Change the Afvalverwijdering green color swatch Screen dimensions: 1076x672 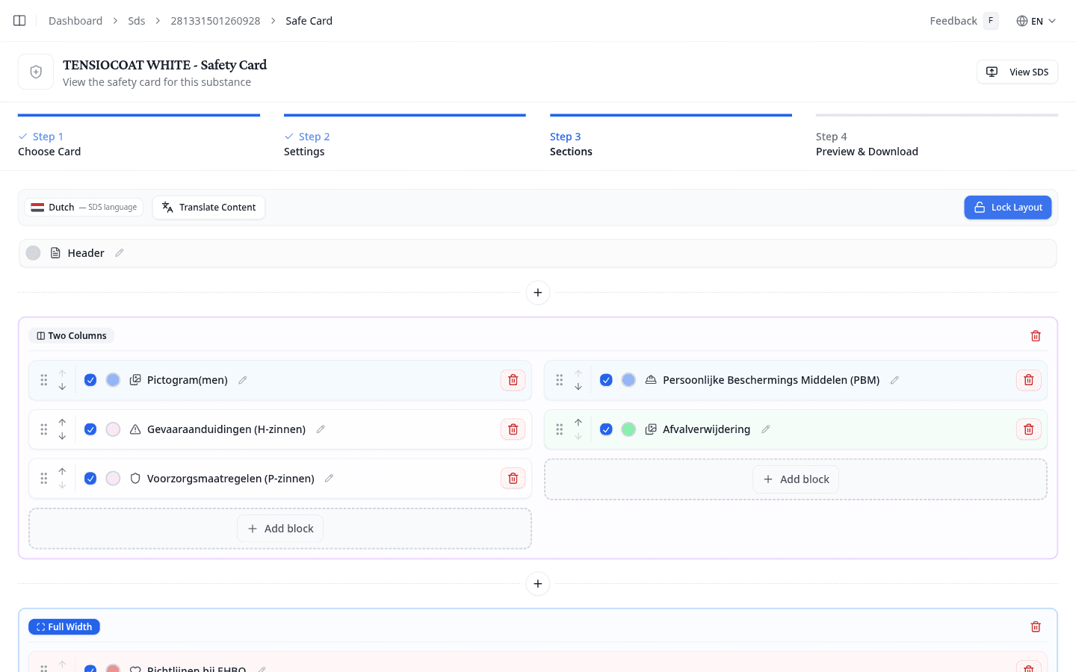click(628, 429)
